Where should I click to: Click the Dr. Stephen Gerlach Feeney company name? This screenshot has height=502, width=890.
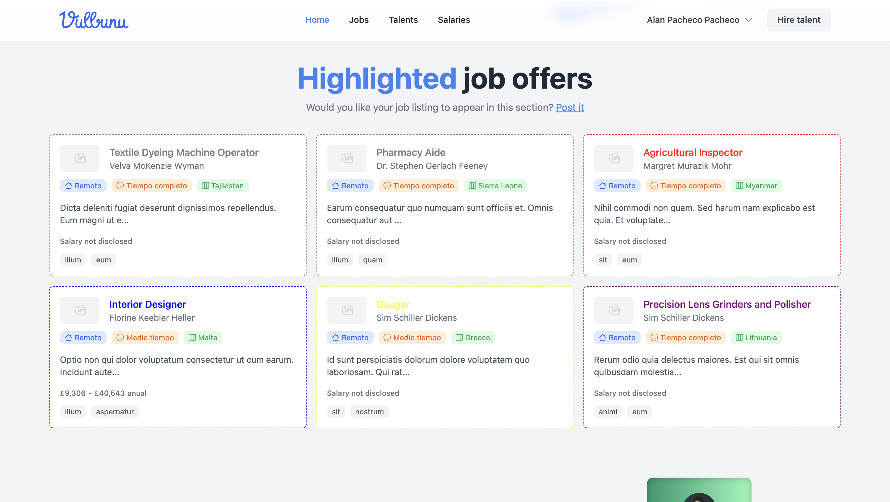(432, 166)
